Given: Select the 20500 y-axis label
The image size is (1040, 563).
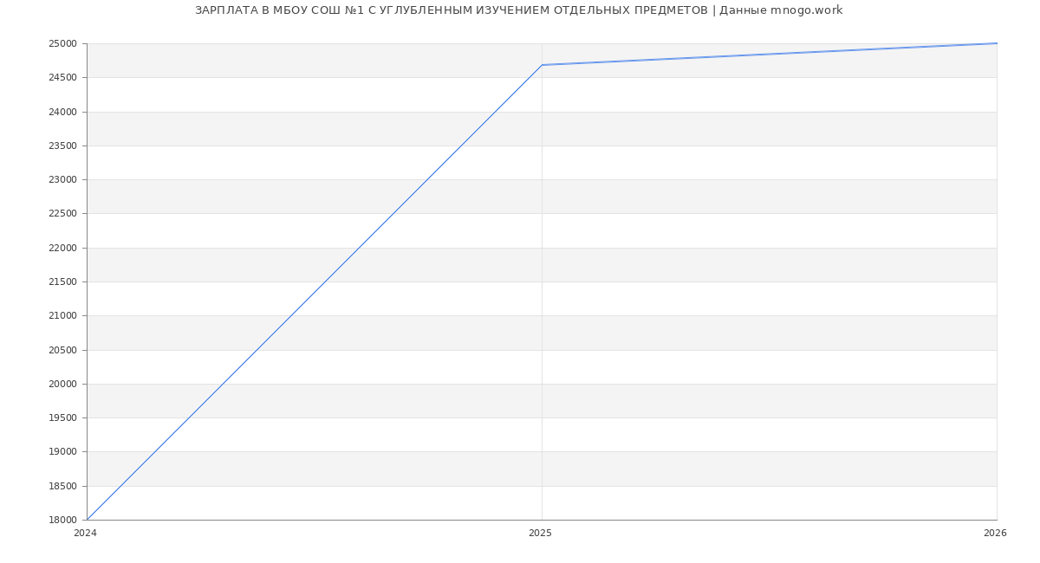Looking at the screenshot, I should pyautogui.click(x=62, y=351).
